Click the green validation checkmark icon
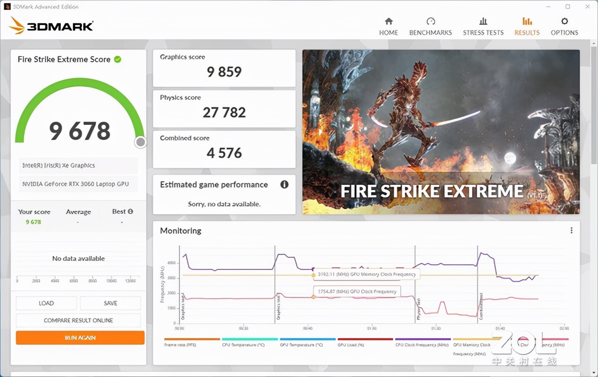Image resolution: width=598 pixels, height=377 pixels. click(118, 59)
